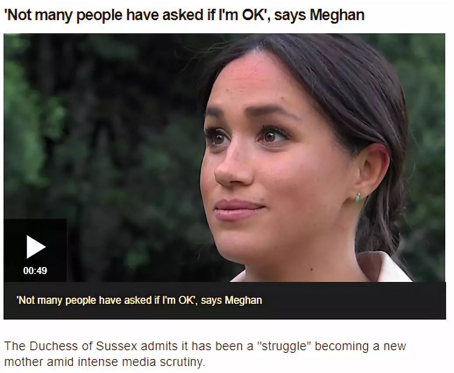Click the black caption bar's empty right side

point(353,301)
